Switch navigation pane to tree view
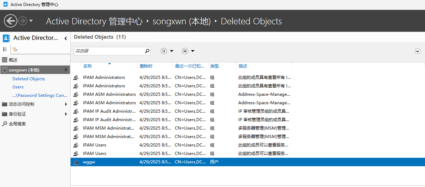 pyautogui.click(x=15, y=50)
